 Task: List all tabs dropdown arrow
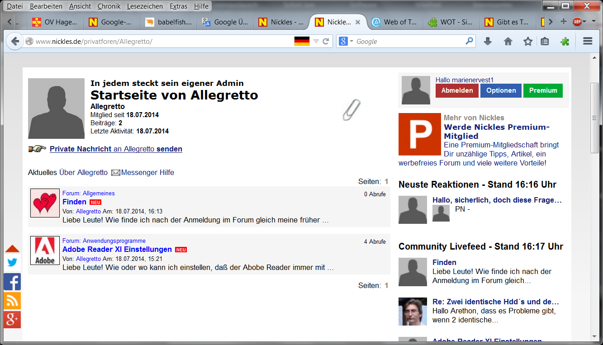[593, 22]
